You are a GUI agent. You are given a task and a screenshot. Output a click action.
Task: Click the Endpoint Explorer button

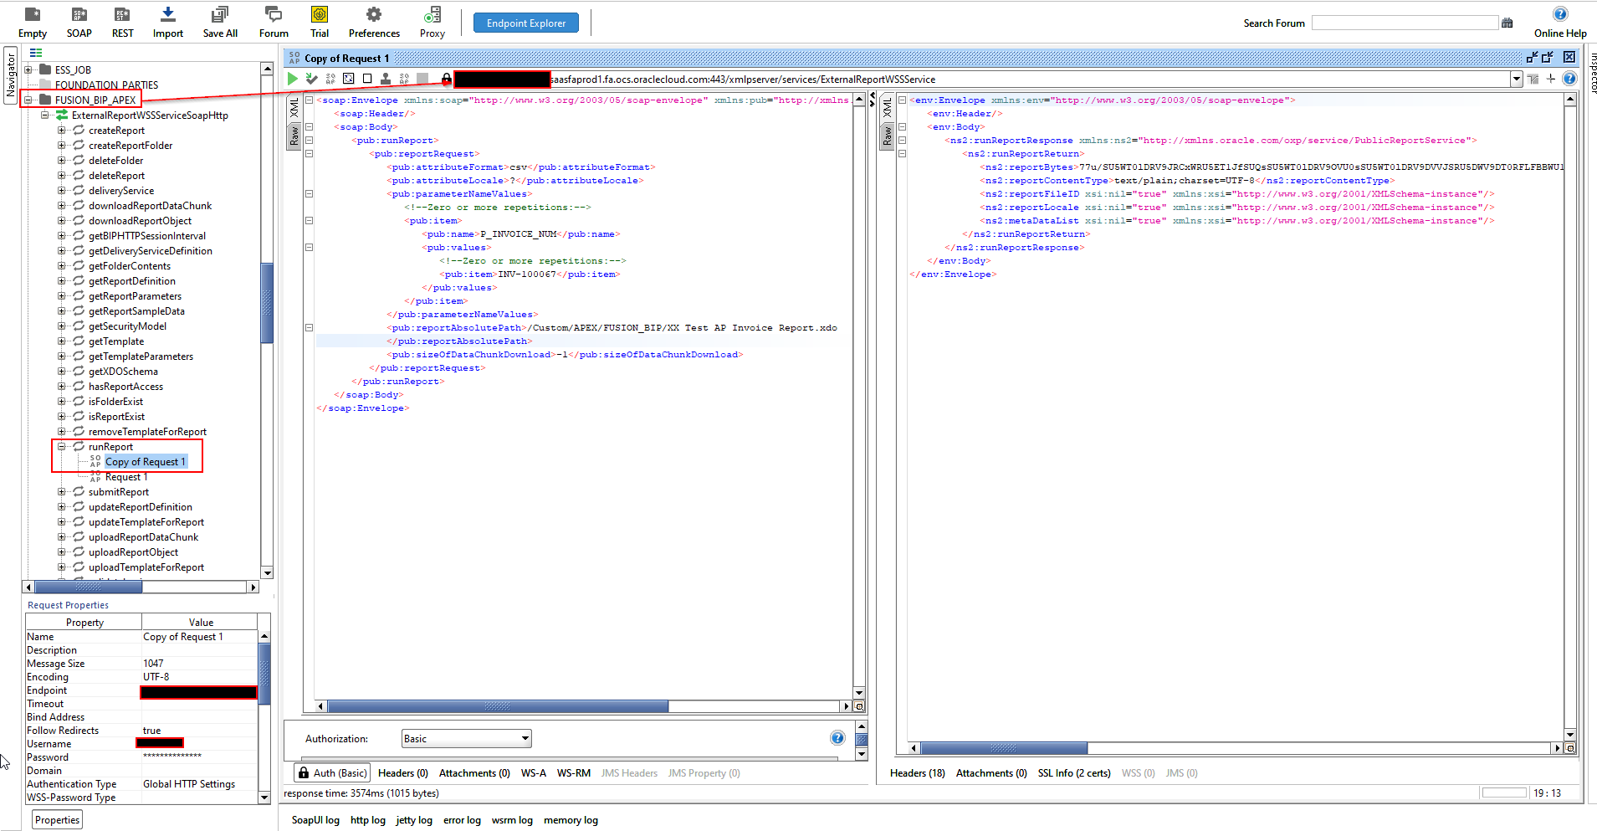[526, 23]
